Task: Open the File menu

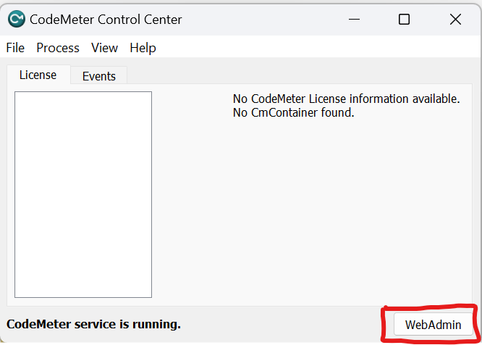Action: 15,48
